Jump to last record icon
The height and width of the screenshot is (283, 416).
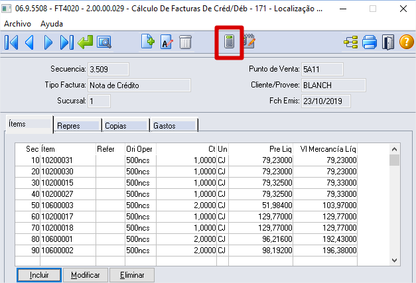(x=66, y=42)
